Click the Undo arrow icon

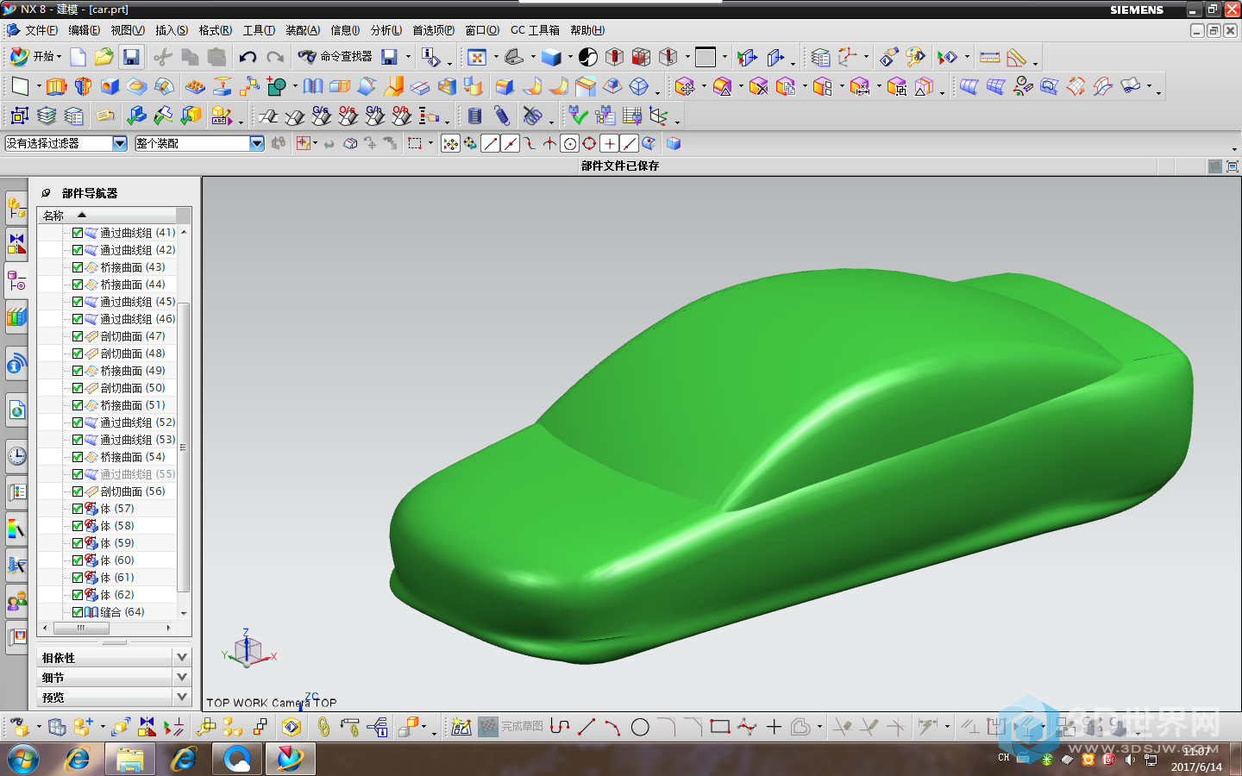tap(248, 57)
